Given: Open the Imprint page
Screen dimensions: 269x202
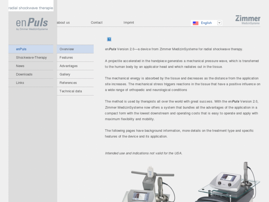Looking at the screenshot, I should [129, 23].
